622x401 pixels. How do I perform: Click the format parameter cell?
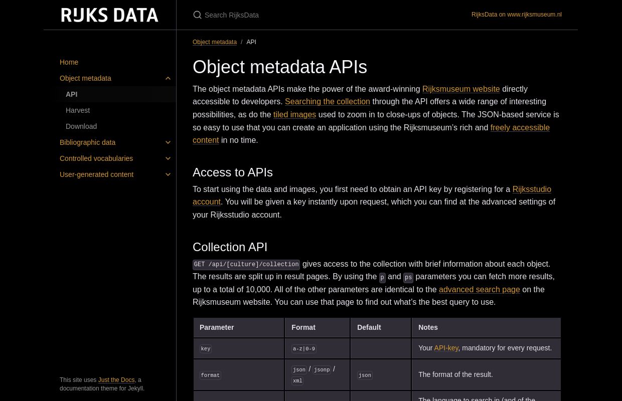[x=239, y=375]
